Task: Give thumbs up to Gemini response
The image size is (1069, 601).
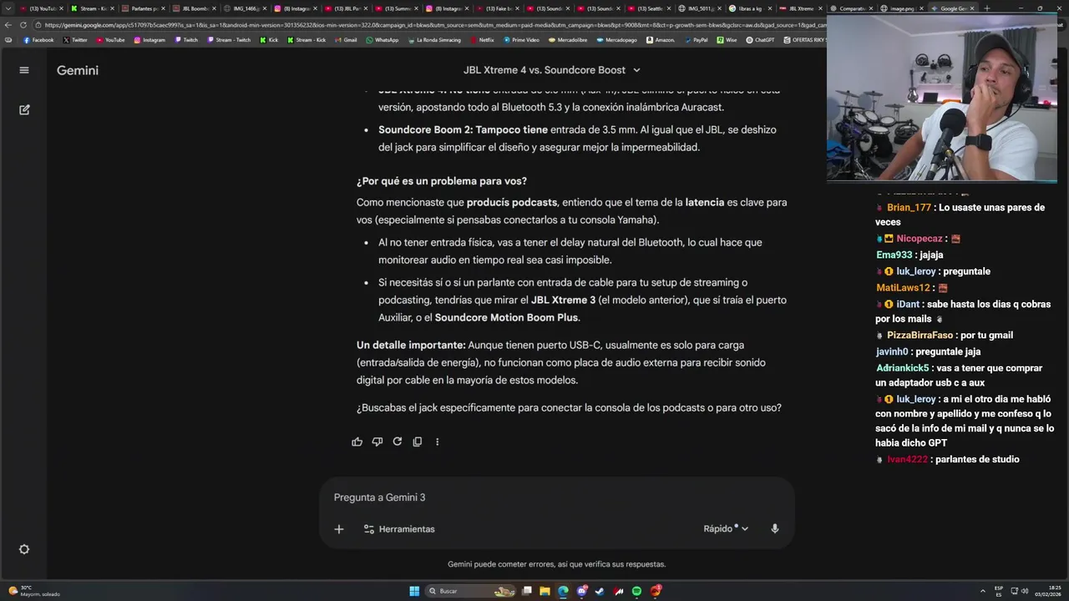Action: 357,442
